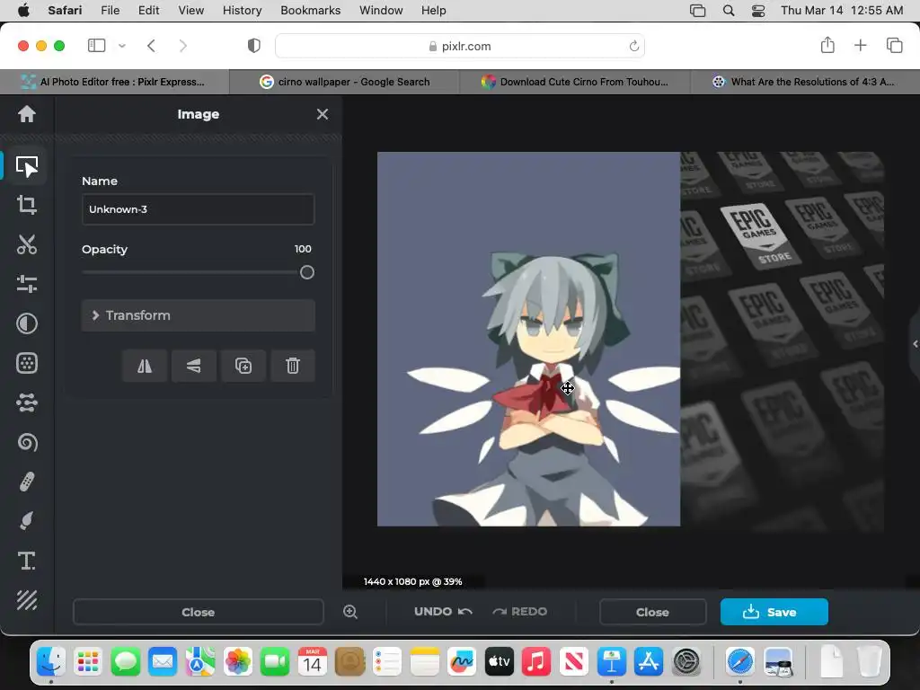Open Spotlight search in menu bar
The width and height of the screenshot is (920, 690).
pos(728,10)
